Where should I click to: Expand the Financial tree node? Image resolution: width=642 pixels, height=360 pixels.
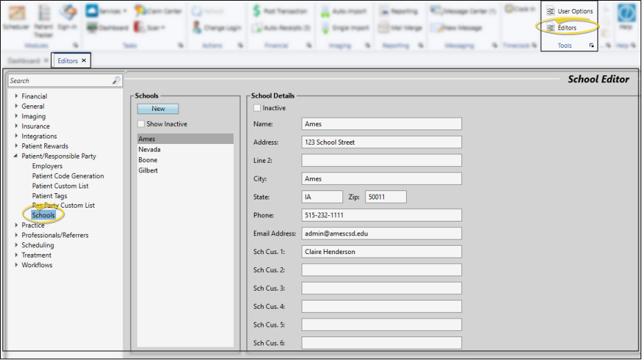tap(16, 96)
